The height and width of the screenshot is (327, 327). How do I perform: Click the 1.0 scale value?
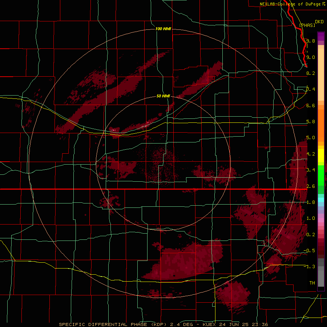click(x=311, y=218)
